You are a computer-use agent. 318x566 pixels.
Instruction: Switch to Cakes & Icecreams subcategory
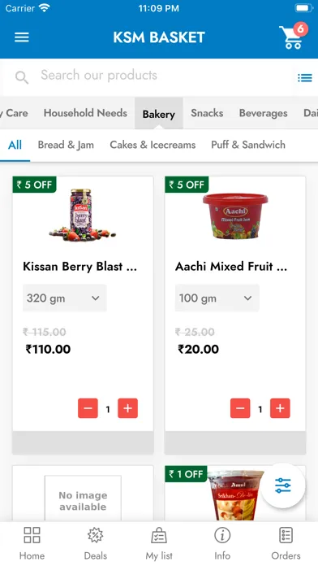tap(153, 145)
